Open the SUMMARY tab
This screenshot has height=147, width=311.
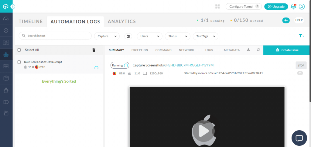click(x=116, y=50)
